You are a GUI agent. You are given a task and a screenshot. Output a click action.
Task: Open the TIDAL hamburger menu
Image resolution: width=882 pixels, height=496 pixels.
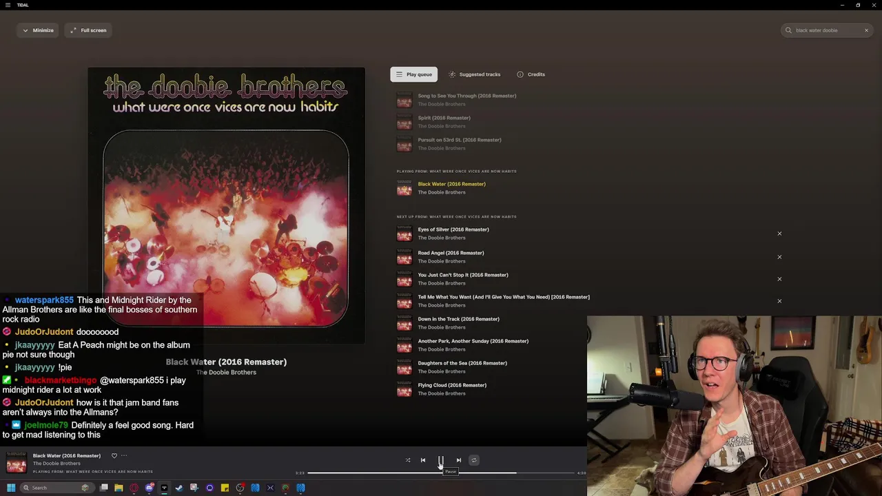pos(8,5)
